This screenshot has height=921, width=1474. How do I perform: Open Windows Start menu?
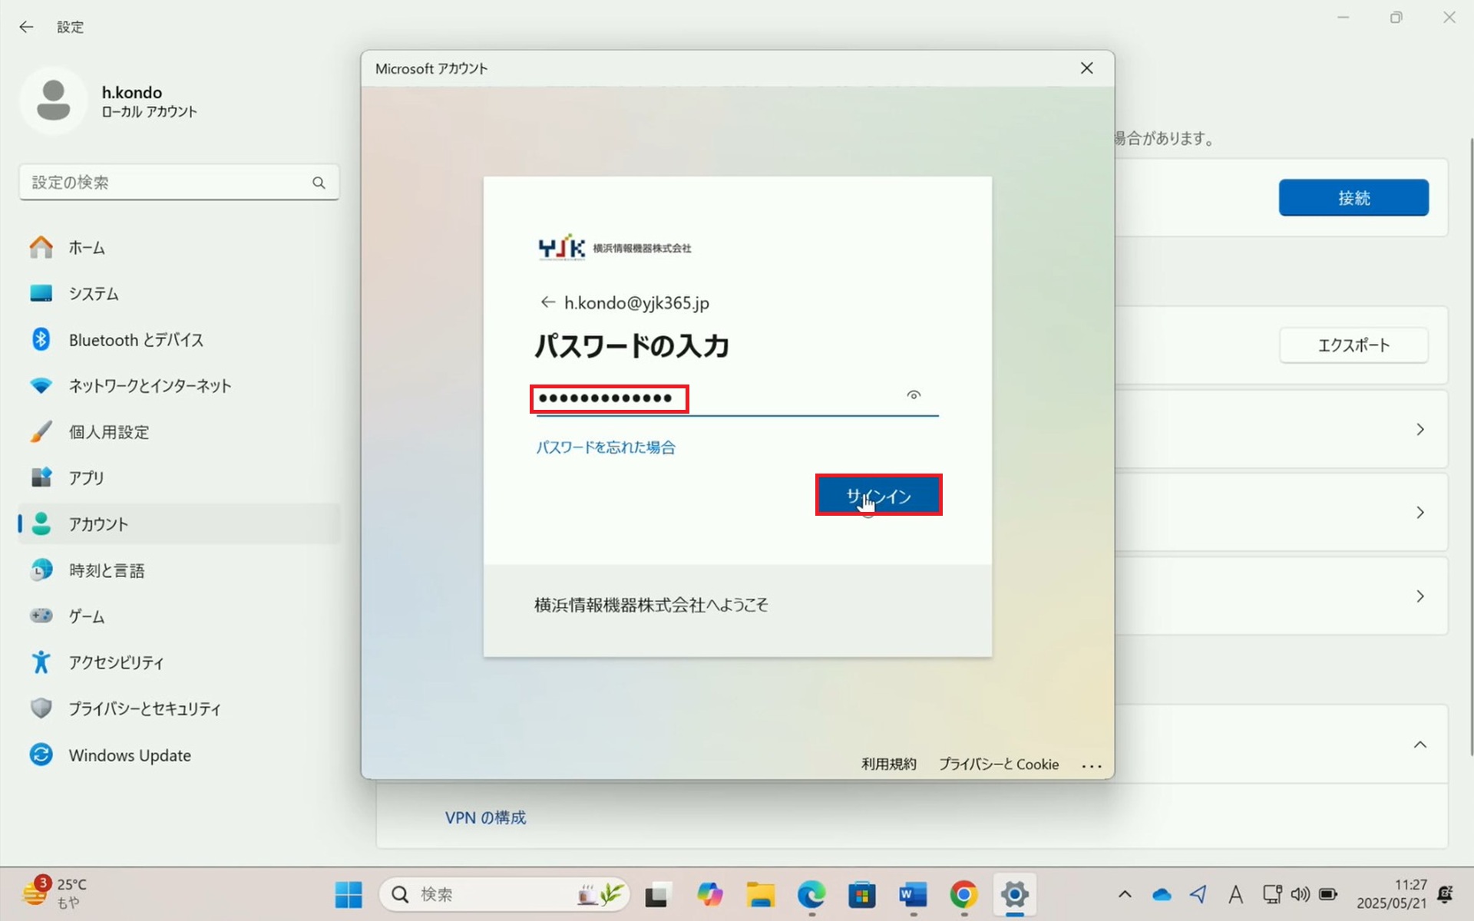(x=349, y=894)
